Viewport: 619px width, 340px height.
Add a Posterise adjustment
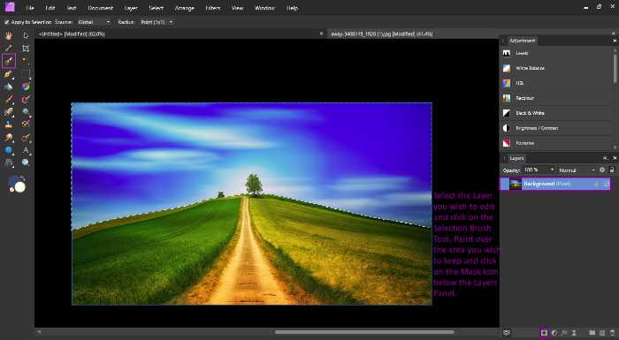[x=556, y=143]
